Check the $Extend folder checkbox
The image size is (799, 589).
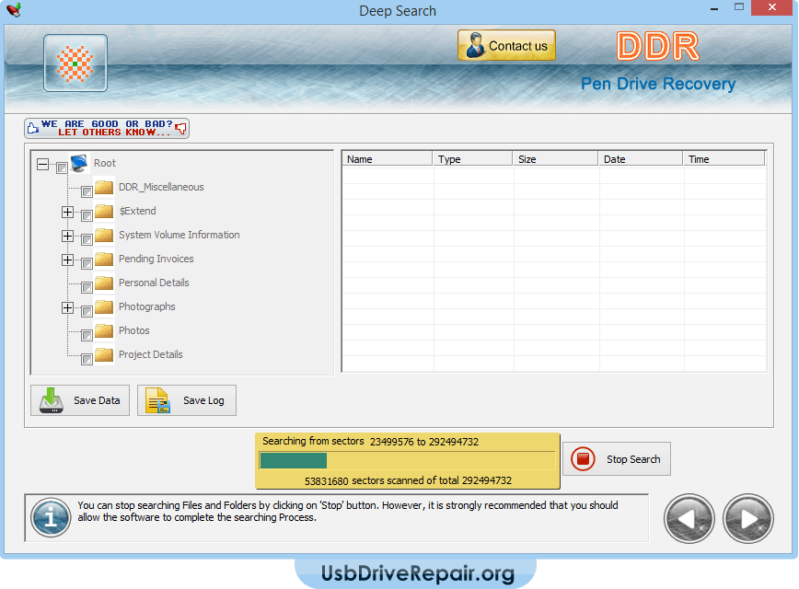coord(87,215)
